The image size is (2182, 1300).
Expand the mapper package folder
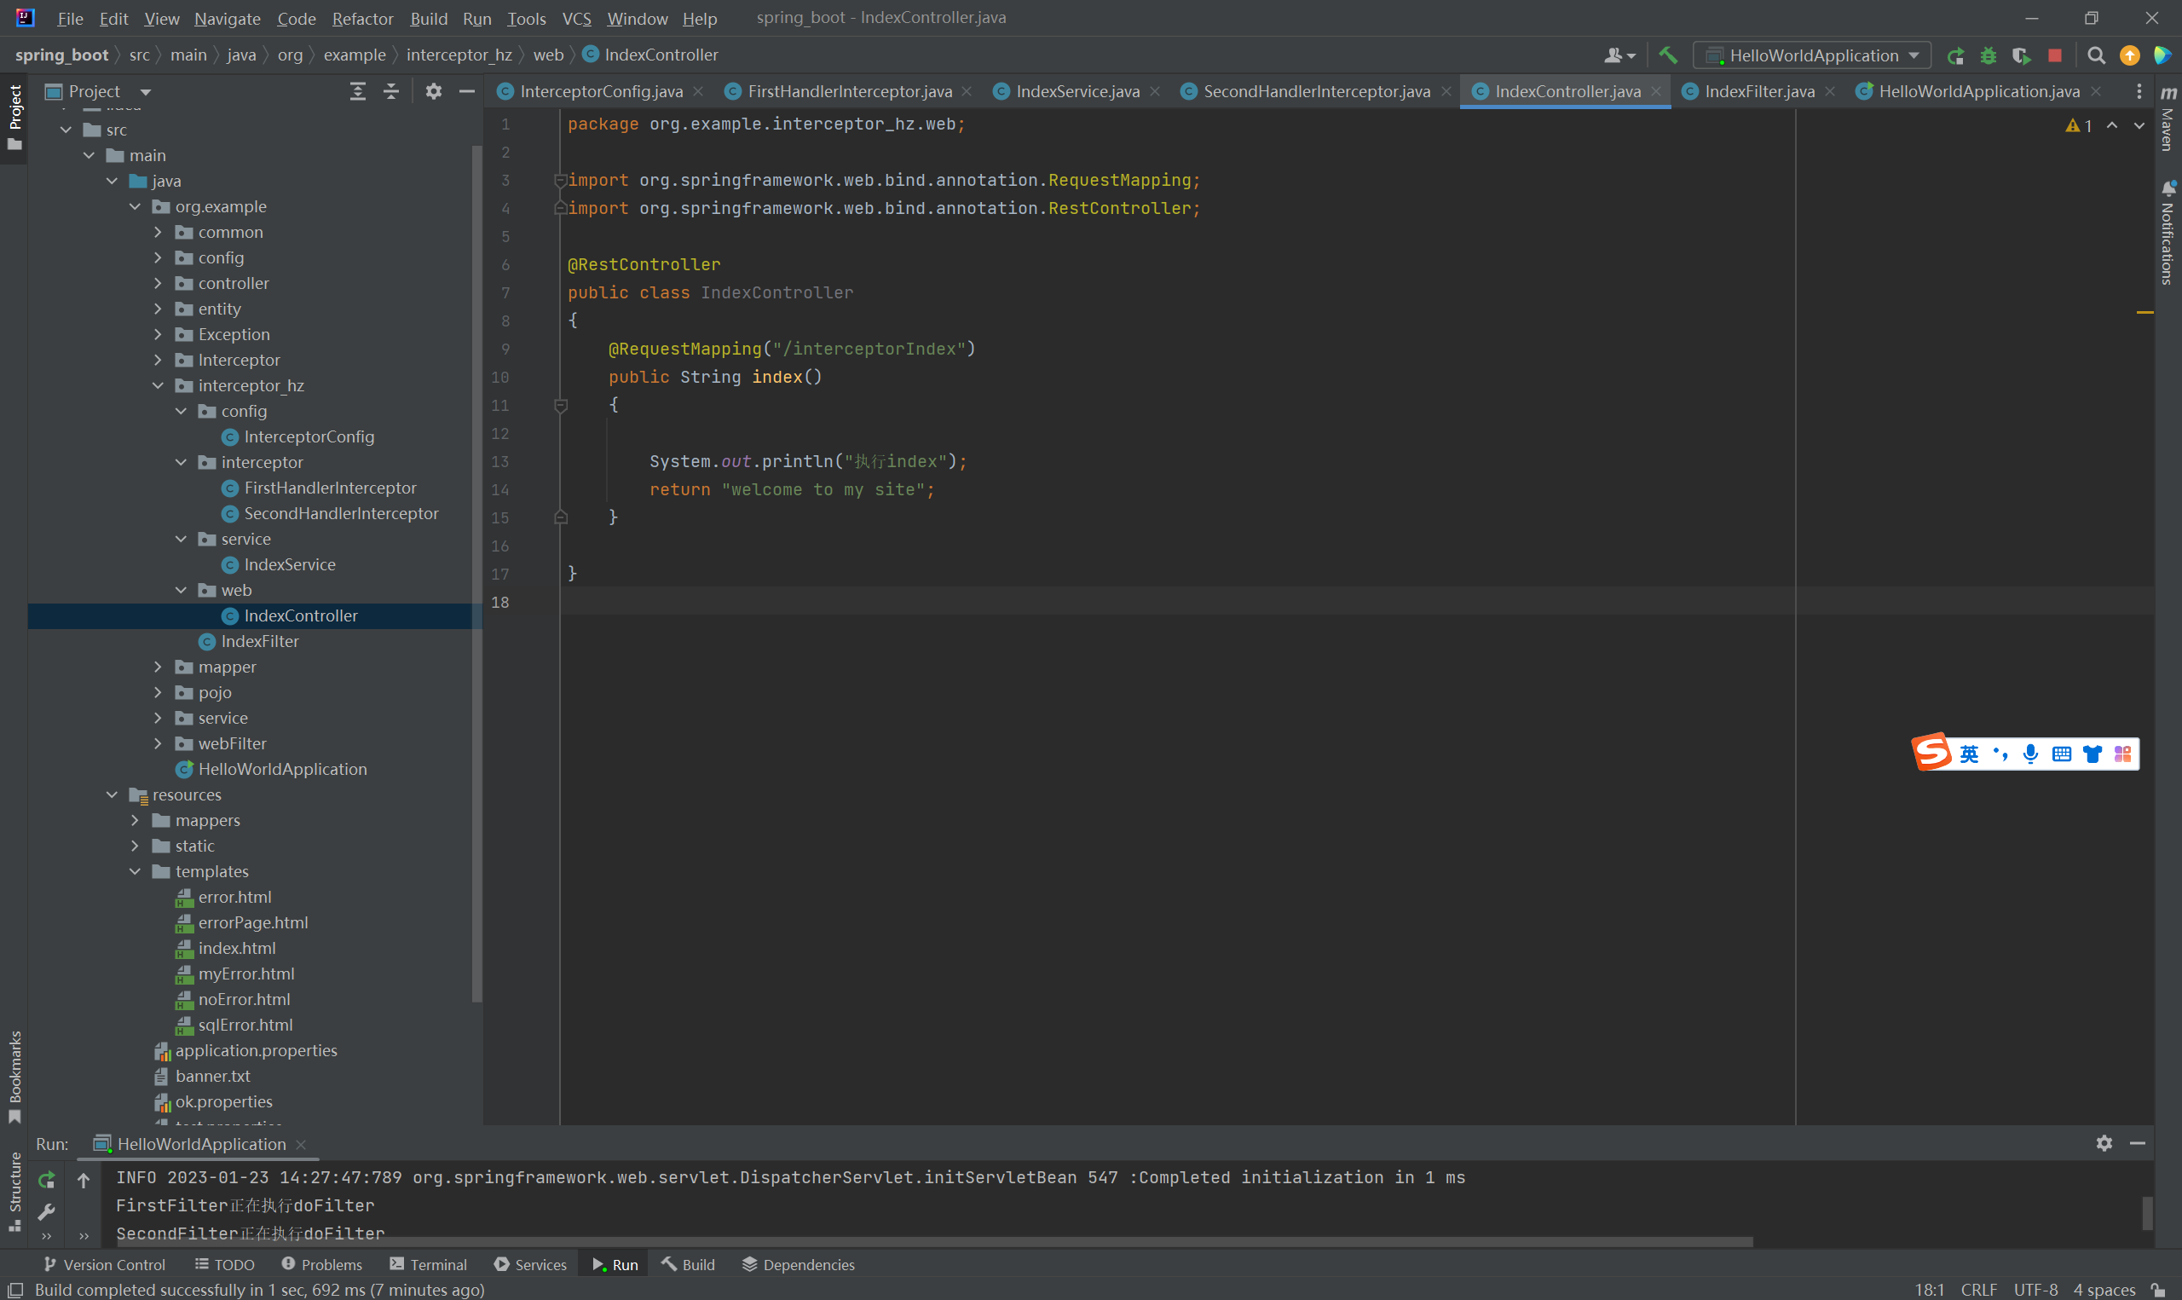coord(159,667)
